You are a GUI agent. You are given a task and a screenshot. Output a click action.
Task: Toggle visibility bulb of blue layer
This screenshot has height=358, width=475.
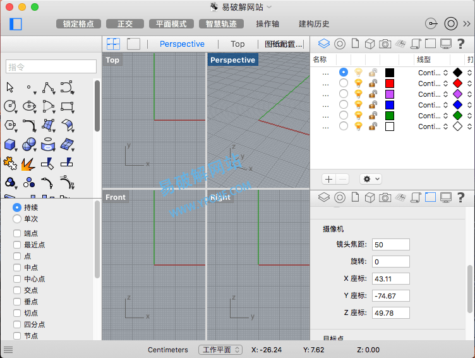coord(358,104)
